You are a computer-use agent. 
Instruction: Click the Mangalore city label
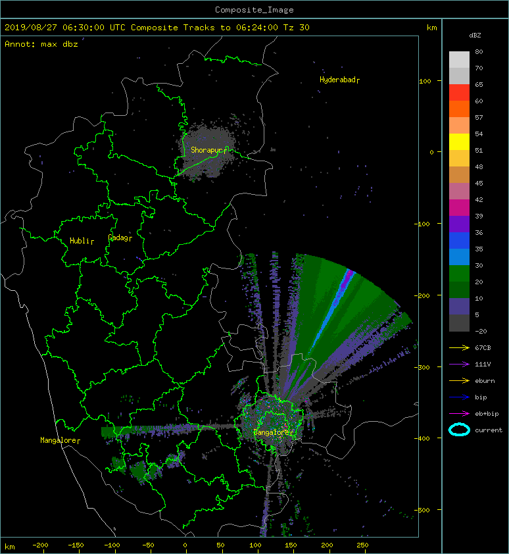tap(60, 440)
